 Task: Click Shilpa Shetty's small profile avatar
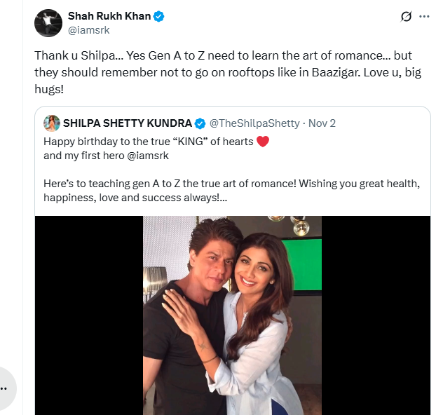point(52,123)
